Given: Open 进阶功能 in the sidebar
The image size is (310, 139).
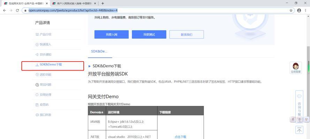Looking at the screenshot, I should [x=44, y=75].
